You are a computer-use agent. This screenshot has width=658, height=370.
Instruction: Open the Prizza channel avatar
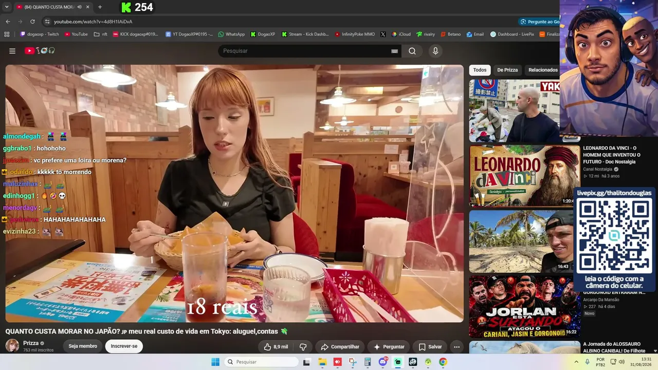coord(12,346)
